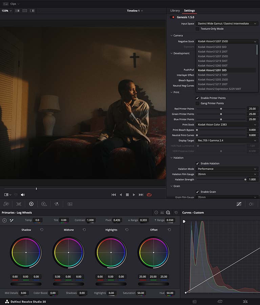Click the auto color 'A' icon
260x305 pixels.
click(x=4, y=220)
